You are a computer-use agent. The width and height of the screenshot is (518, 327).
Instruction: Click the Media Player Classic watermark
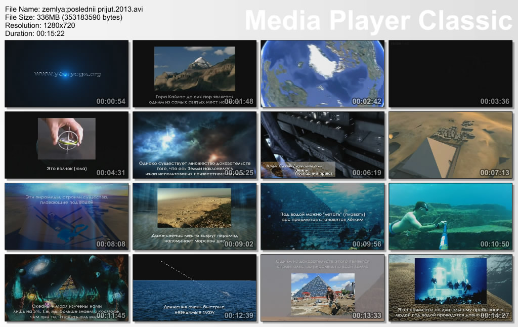point(378,20)
